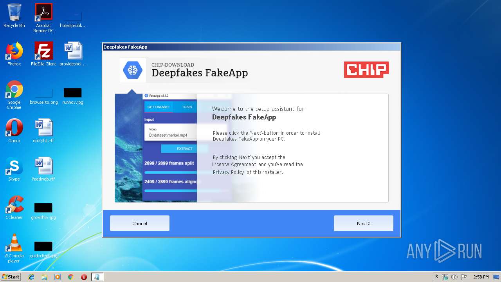Launch Google Chrome desktop shortcut

coord(14,95)
